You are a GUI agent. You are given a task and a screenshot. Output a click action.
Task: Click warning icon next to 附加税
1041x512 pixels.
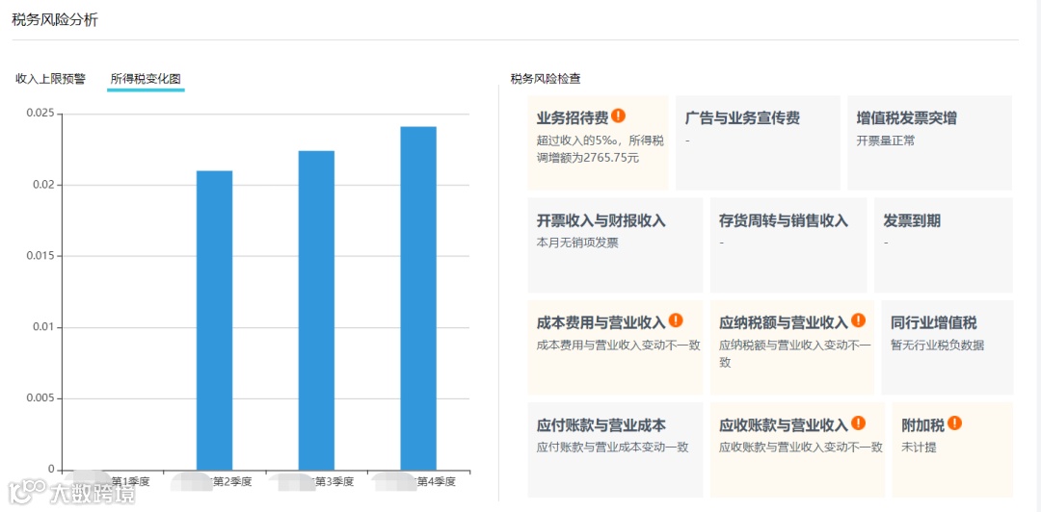coord(954,423)
